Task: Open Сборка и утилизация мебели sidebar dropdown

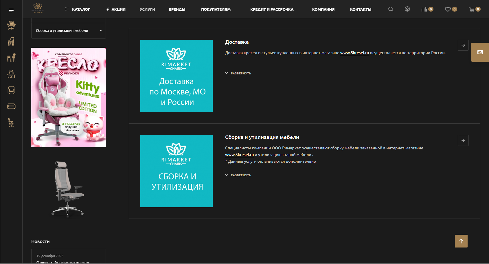Action: (x=69, y=31)
